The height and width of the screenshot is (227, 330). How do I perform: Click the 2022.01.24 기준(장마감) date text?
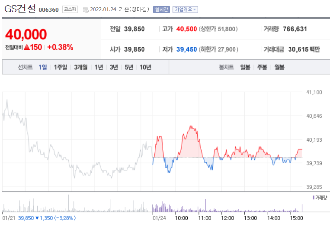(x=119, y=10)
